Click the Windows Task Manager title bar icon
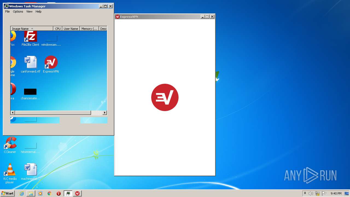The height and width of the screenshot is (197, 350). point(7,6)
